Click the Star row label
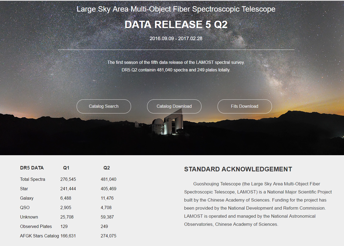This screenshot has height=246, width=344. coord(24,189)
